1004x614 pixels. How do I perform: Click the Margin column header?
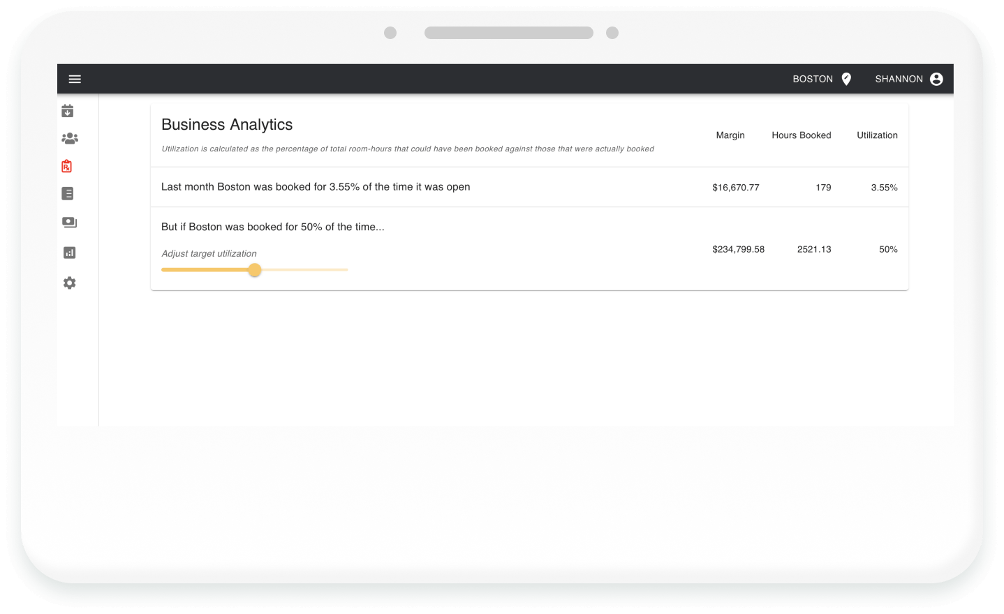click(730, 135)
